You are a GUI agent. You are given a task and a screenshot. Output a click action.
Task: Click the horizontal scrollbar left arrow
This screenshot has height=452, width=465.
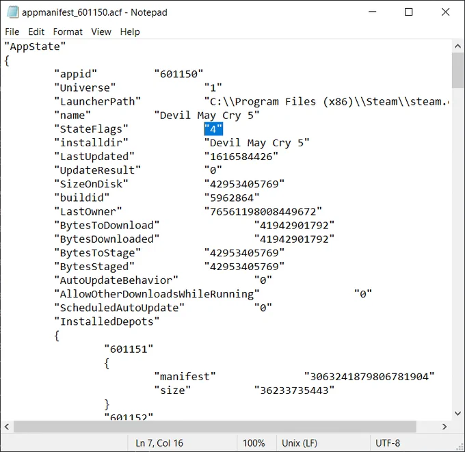coord(7,427)
